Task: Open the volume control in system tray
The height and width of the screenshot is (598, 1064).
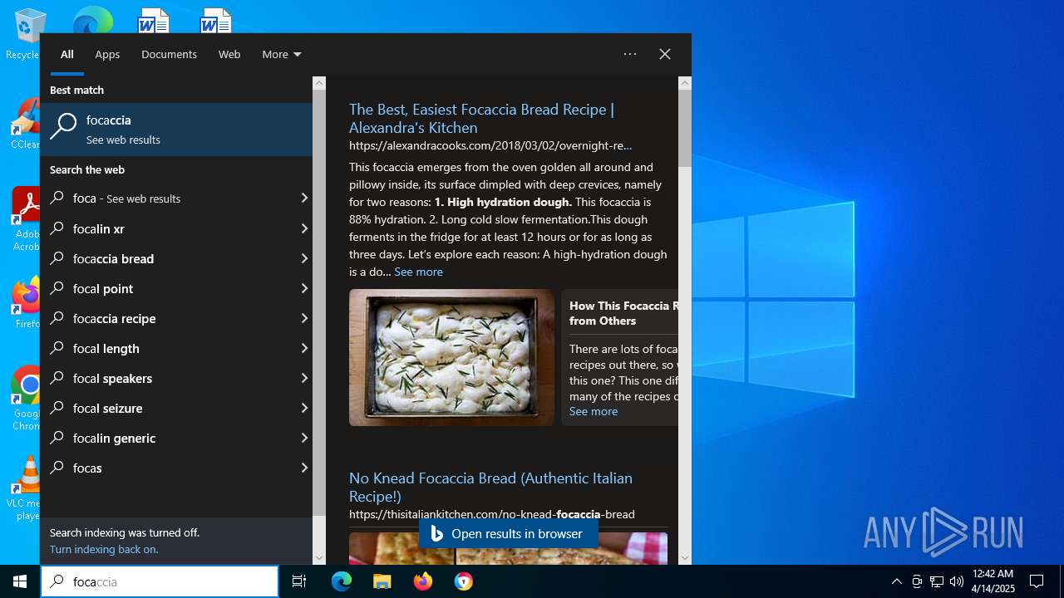Action: 956,581
